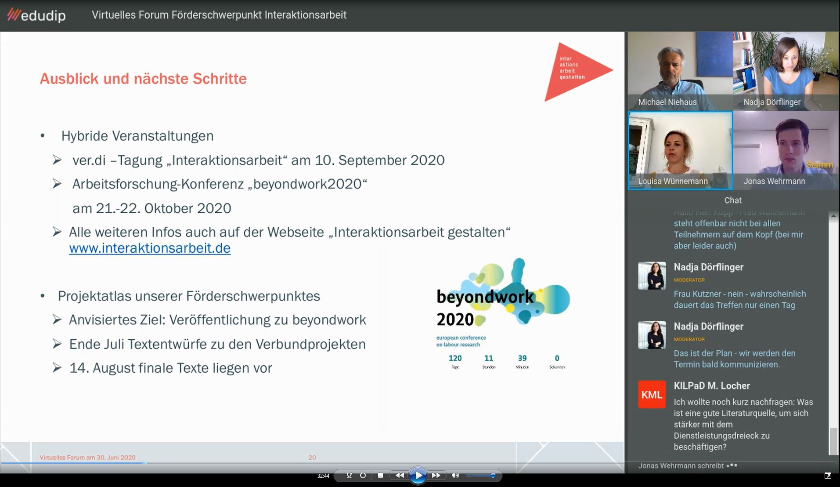Select Michael Niehaus video tile
This screenshot has height=487, width=840.
click(x=680, y=71)
